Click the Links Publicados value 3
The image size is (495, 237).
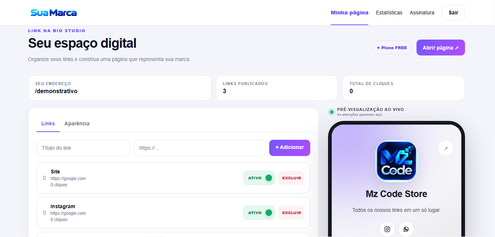click(x=224, y=91)
